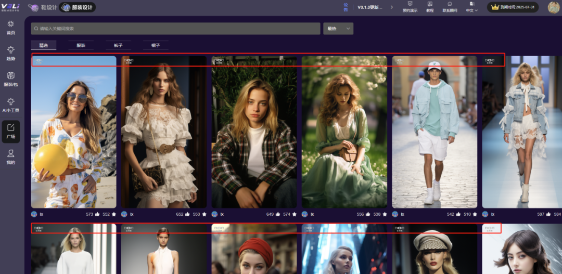Like the card with 542 likes
Viewport: 562px width, 274px height.
[x=458, y=214]
